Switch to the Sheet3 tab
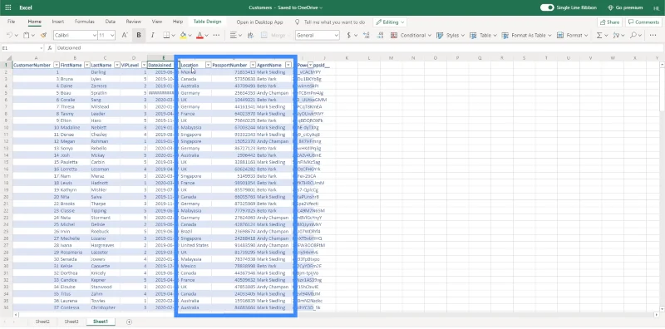The image size is (665, 329). pyautogui.click(x=71, y=322)
